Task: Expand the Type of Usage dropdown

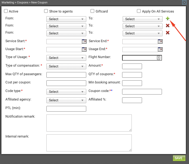Action: [66, 58]
